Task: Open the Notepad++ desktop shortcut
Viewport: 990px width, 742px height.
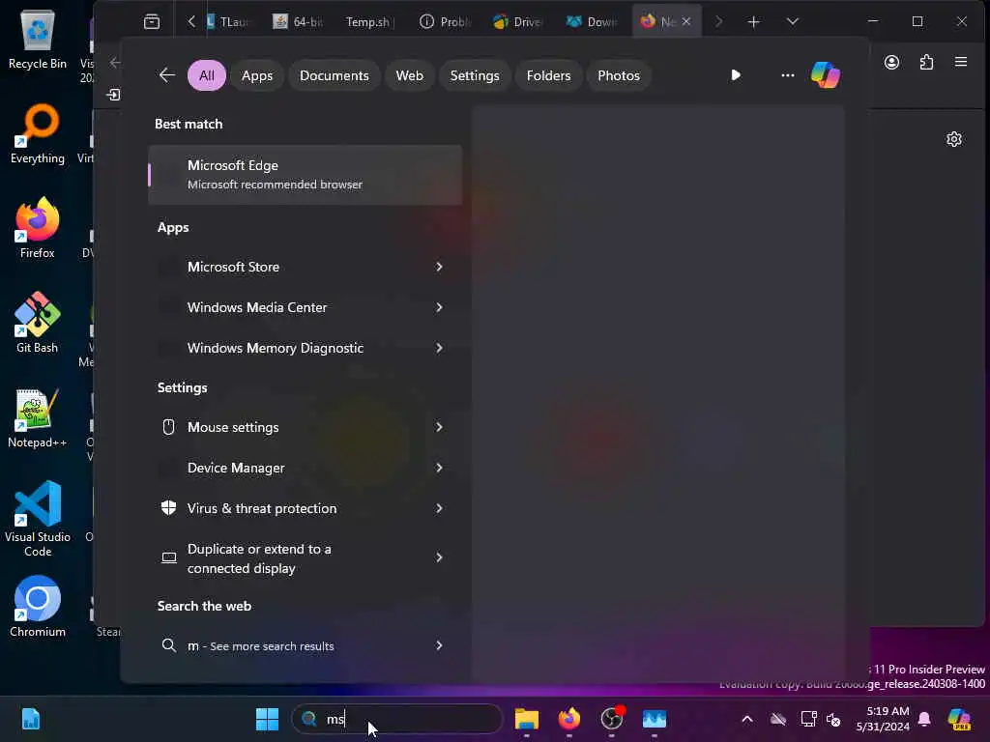Action: (38, 417)
